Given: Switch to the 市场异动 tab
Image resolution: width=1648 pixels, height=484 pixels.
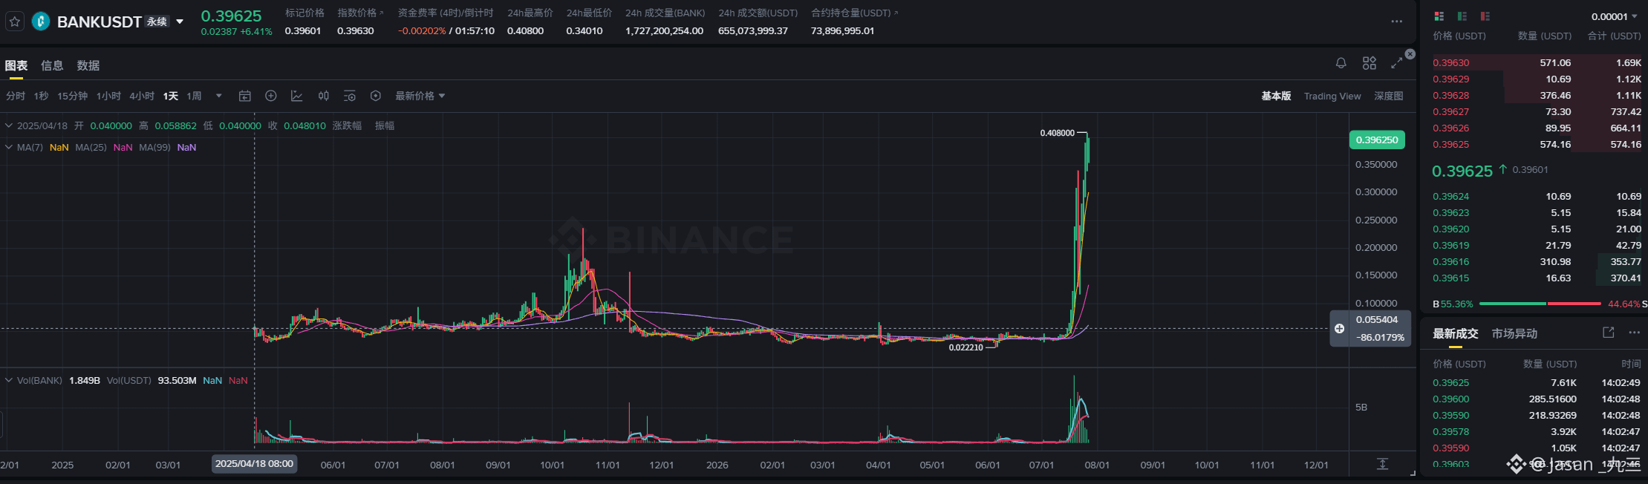Looking at the screenshot, I should point(1514,334).
